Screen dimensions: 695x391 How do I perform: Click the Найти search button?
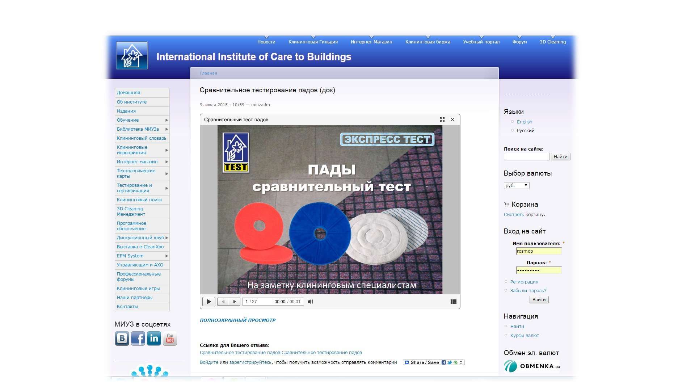pos(560,157)
